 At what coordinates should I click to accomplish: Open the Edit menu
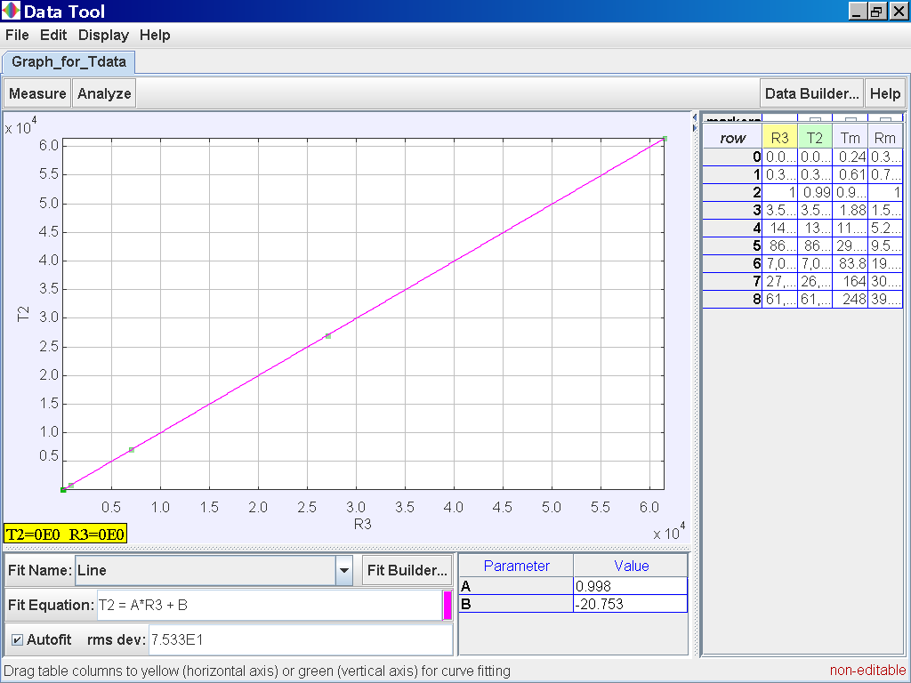[x=53, y=36]
